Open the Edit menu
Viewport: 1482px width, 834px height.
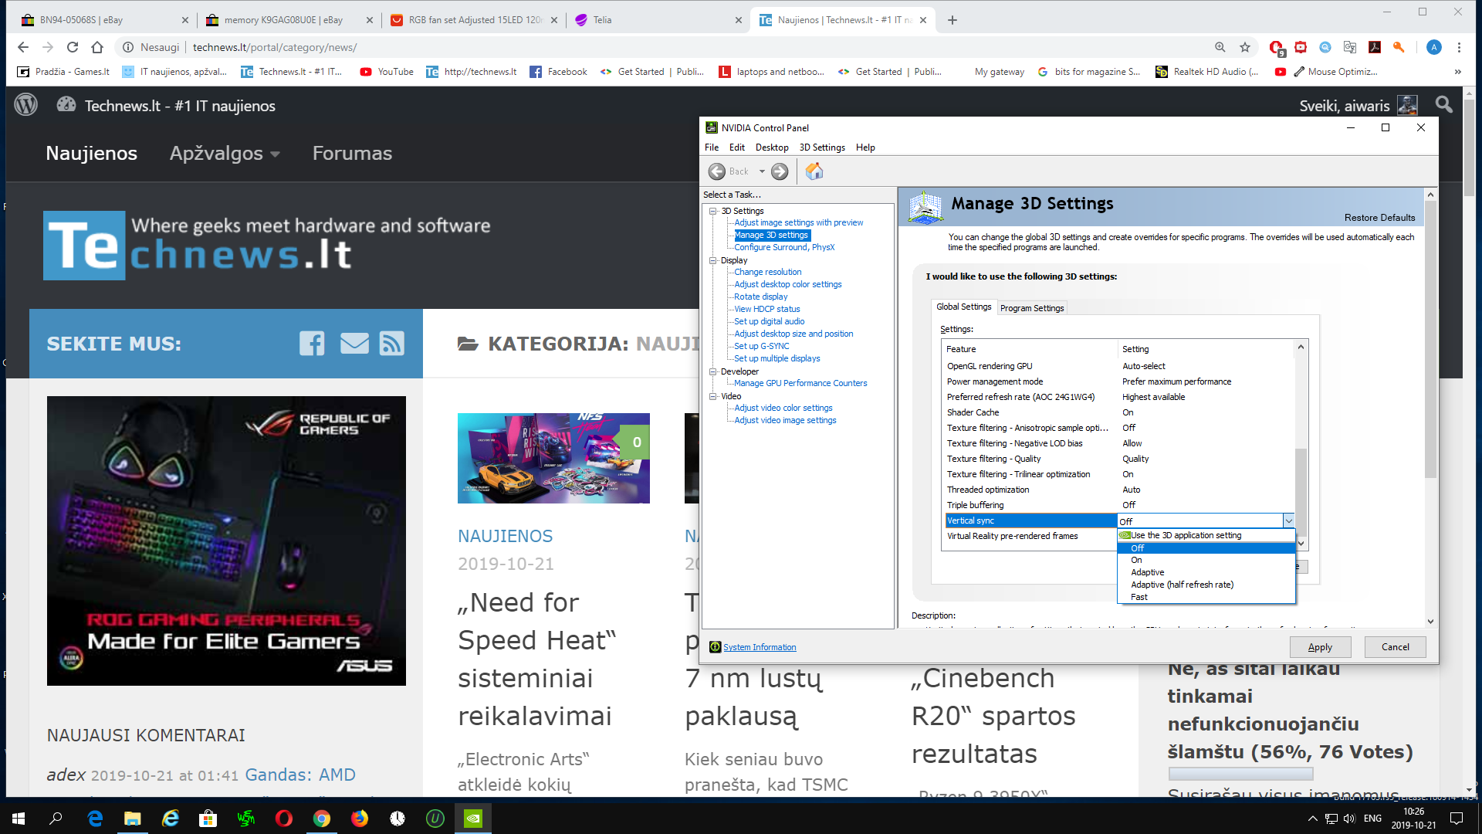click(737, 147)
